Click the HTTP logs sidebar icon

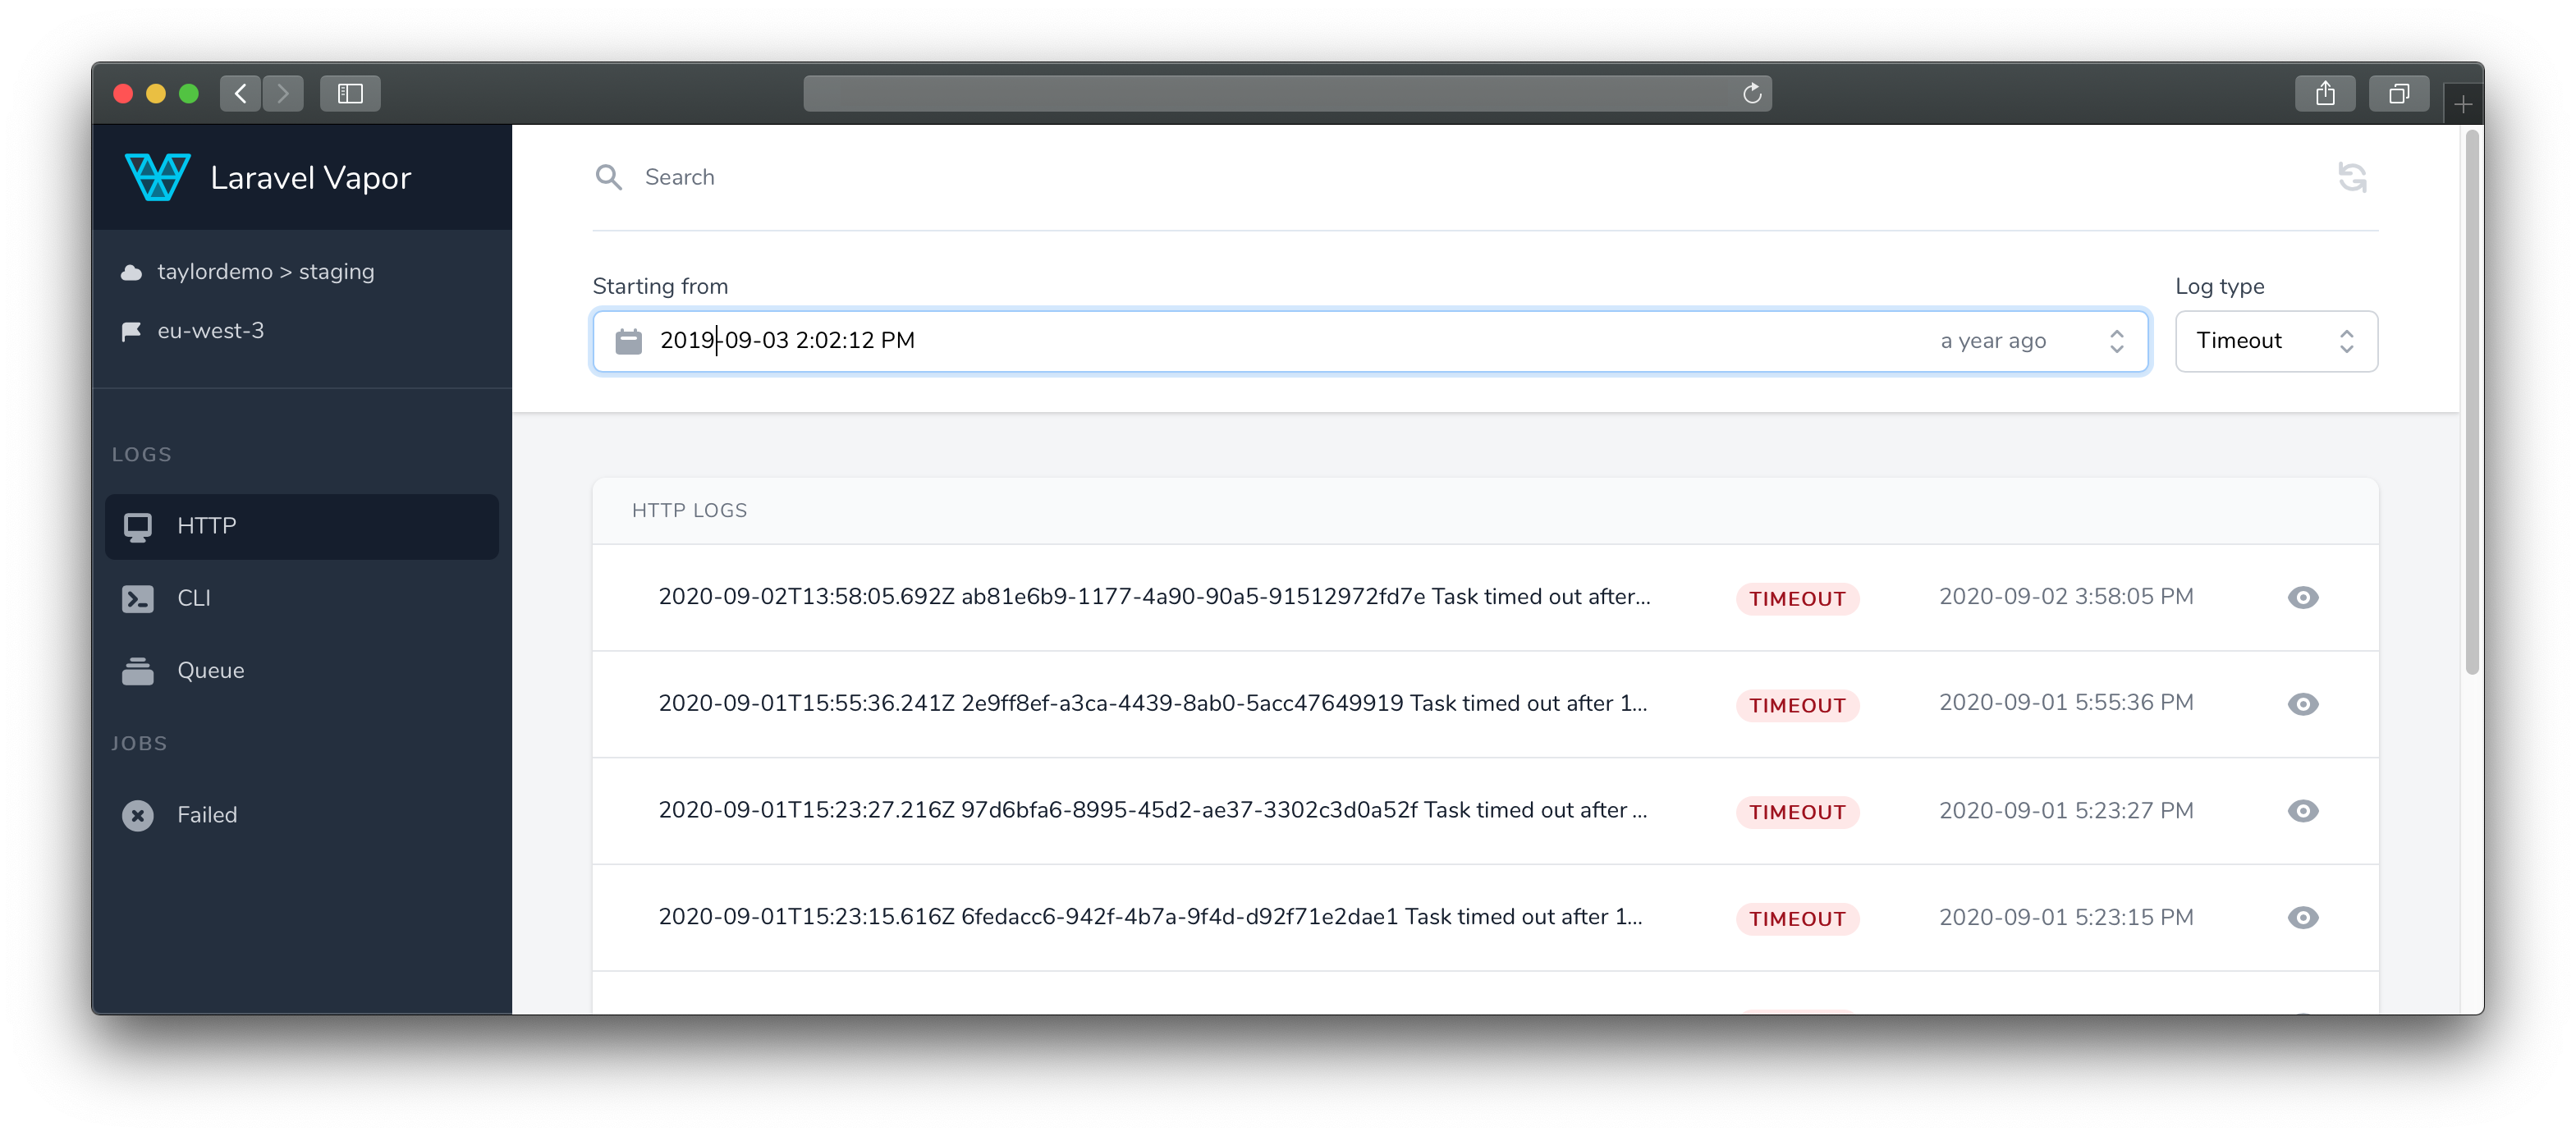coord(138,524)
